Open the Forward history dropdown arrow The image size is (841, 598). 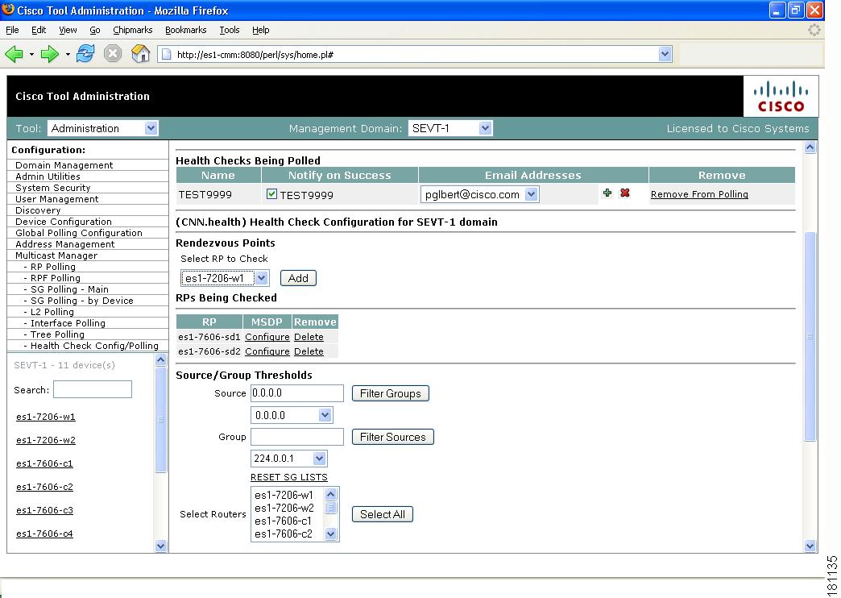click(68, 54)
